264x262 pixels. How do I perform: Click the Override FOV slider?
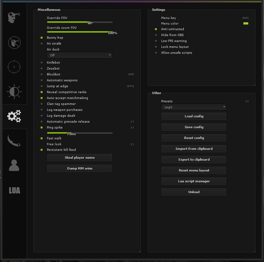coord(80,22)
